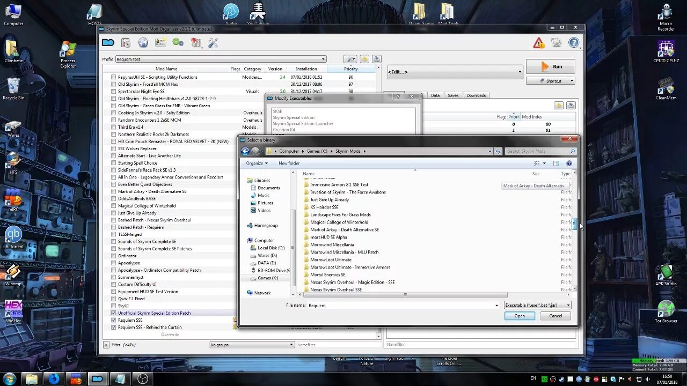Image resolution: width=687 pixels, height=386 pixels.
Task: Open the view options dropdown arrow in file dialog
Action: [x=544, y=163]
